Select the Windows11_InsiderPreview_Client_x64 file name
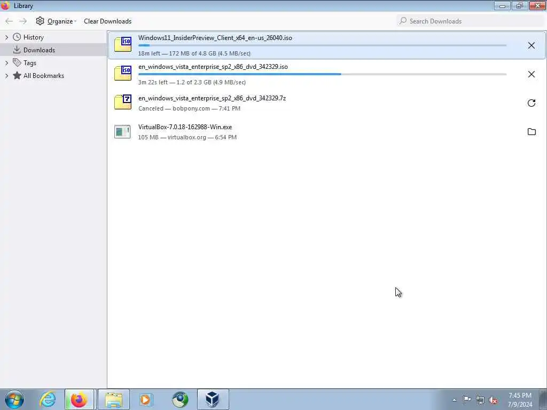Viewport: 547px width, 410px height. pyautogui.click(x=215, y=38)
